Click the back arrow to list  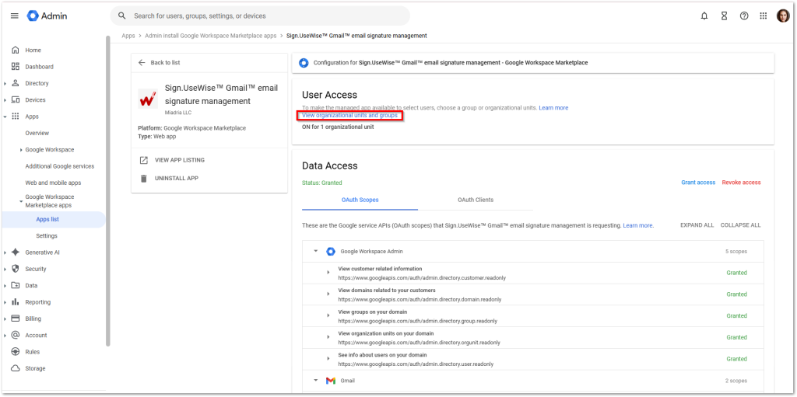coord(142,62)
